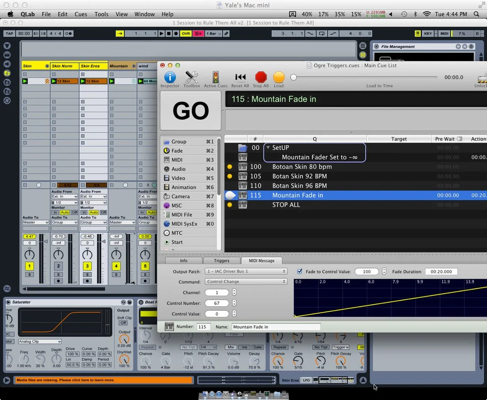This screenshot has width=487, height=400.
Task: Select the STOP ALL cue row
Action: [x=356, y=205]
